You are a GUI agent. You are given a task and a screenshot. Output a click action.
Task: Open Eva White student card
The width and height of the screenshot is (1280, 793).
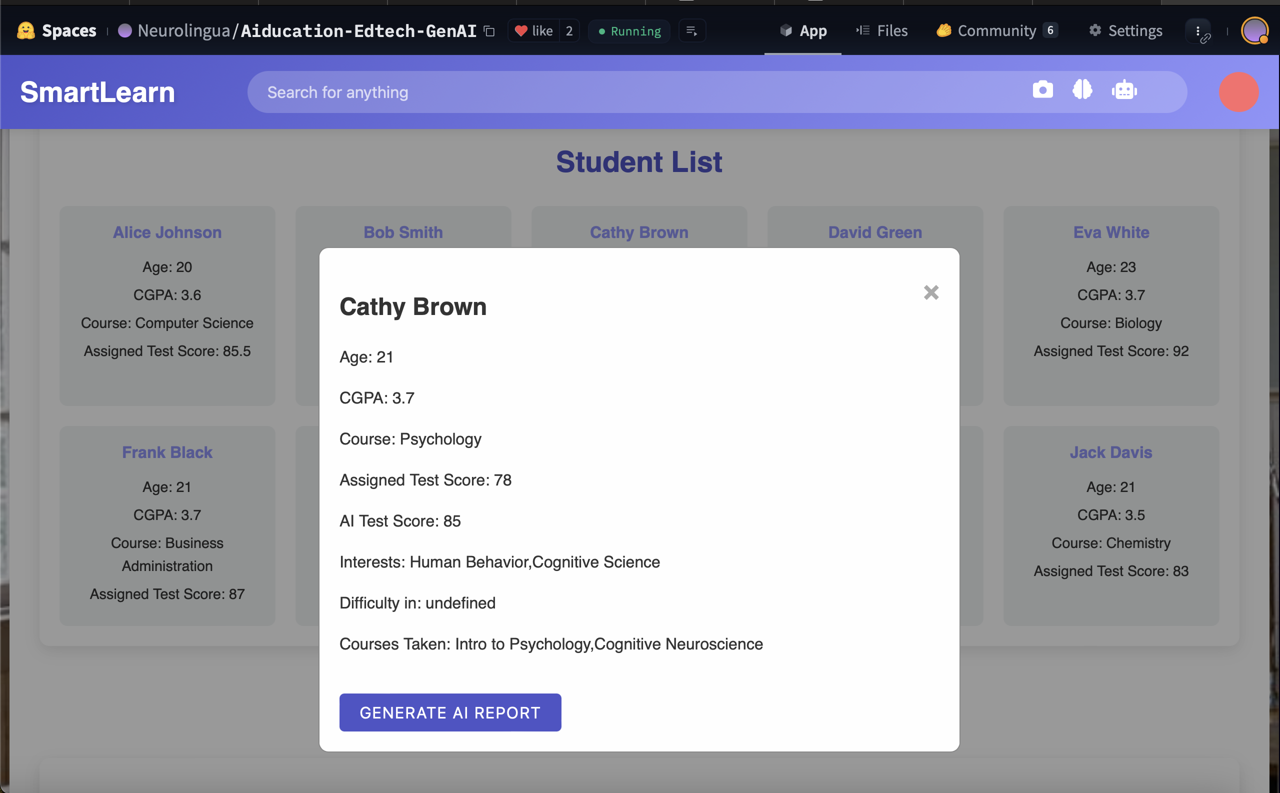click(1110, 305)
